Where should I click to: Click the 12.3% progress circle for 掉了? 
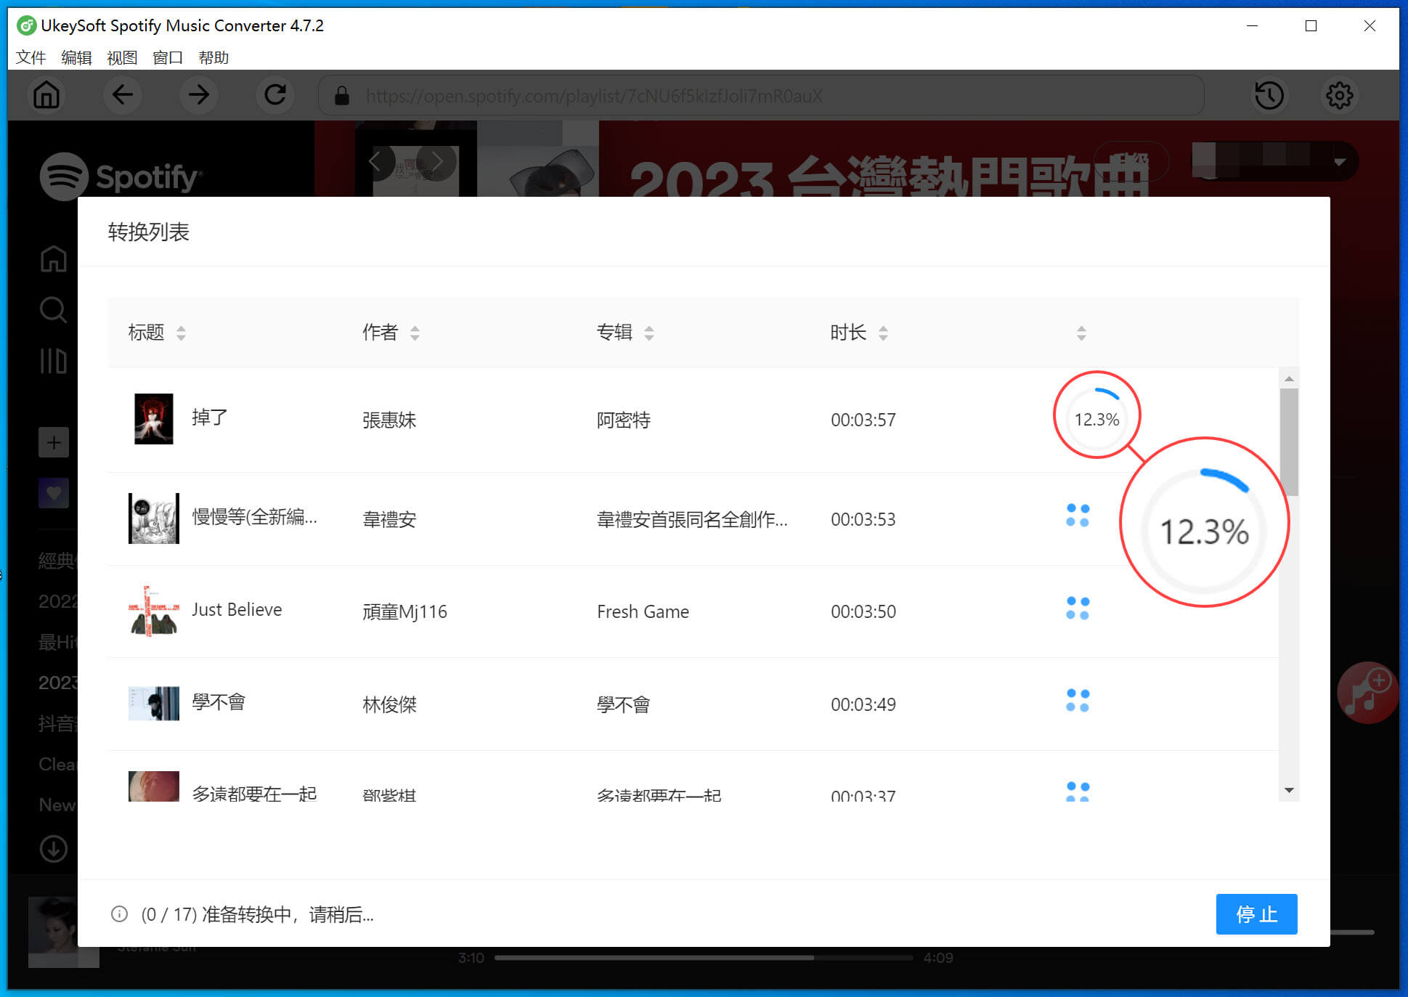(1096, 419)
